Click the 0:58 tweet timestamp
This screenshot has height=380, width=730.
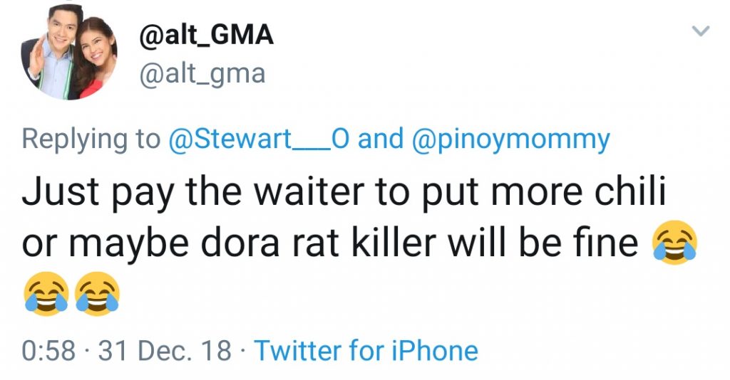click(x=47, y=350)
